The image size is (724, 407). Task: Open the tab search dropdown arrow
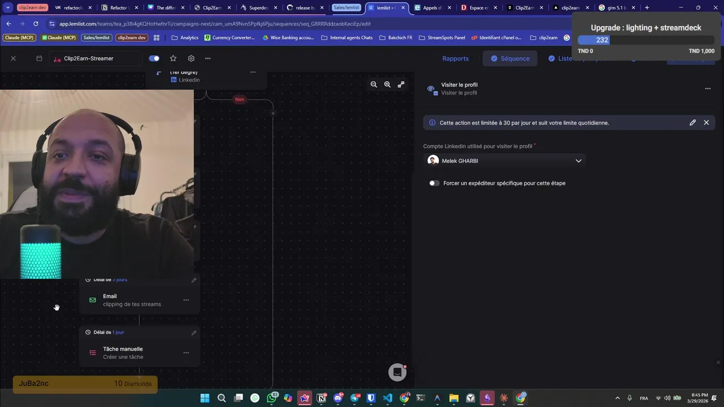coord(8,8)
